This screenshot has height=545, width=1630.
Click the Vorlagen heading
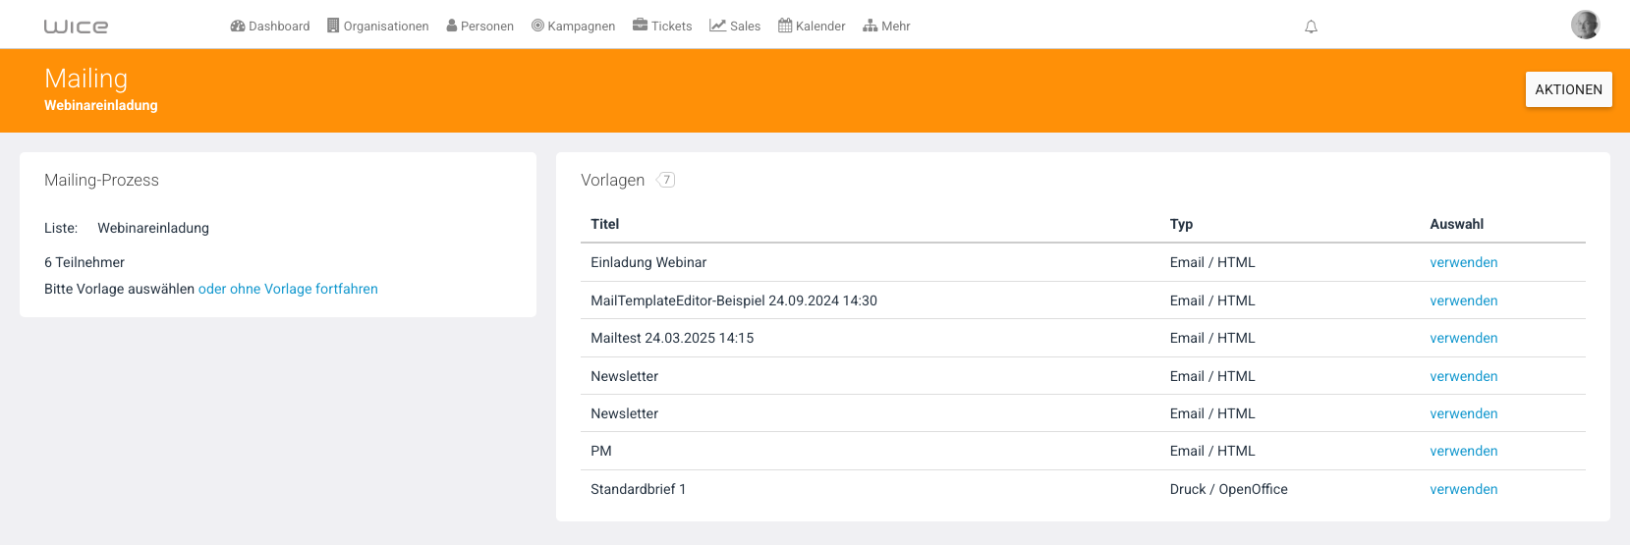(x=613, y=180)
